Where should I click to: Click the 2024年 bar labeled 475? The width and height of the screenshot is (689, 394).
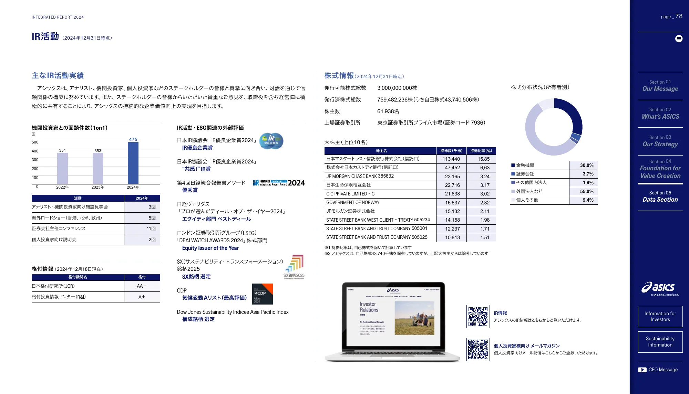[x=133, y=163]
